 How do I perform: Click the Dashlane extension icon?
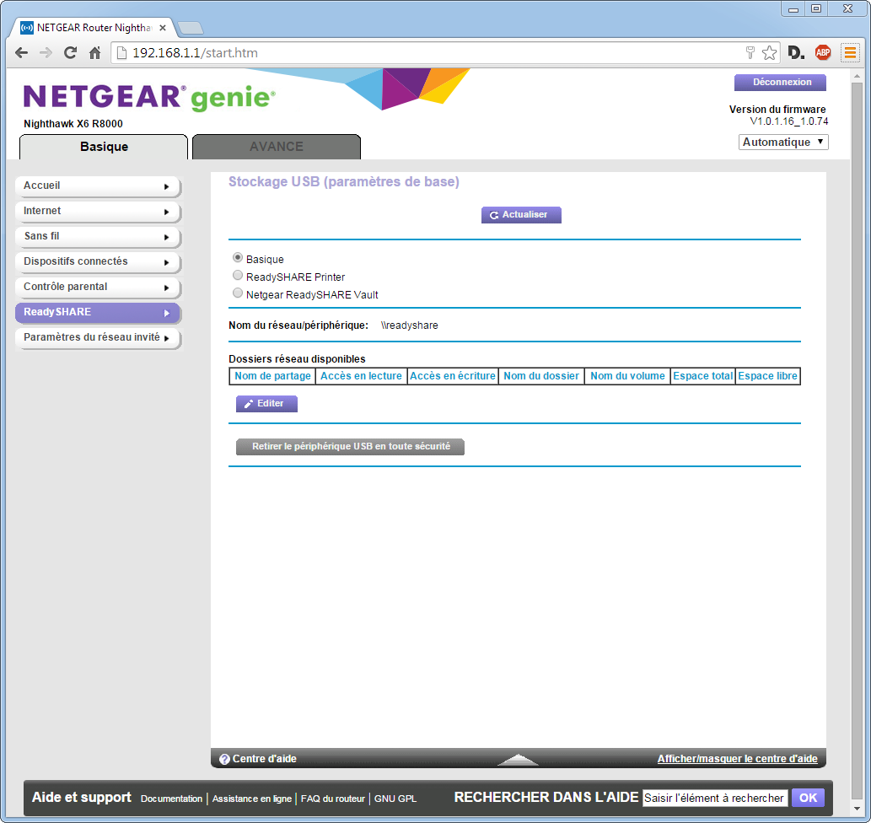796,53
